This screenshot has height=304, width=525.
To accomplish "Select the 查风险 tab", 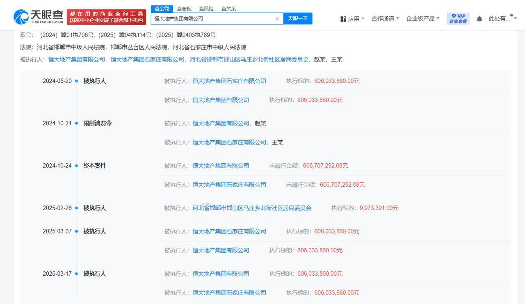I will point(206,9).
